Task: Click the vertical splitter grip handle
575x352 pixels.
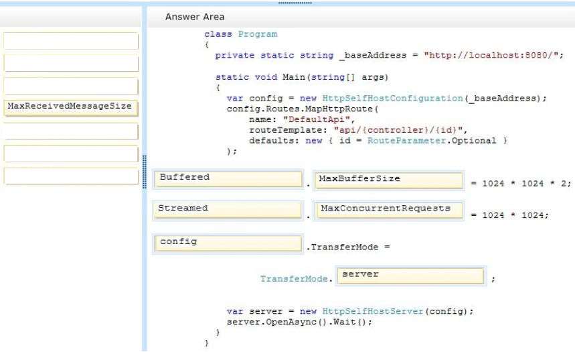Action: point(145,172)
